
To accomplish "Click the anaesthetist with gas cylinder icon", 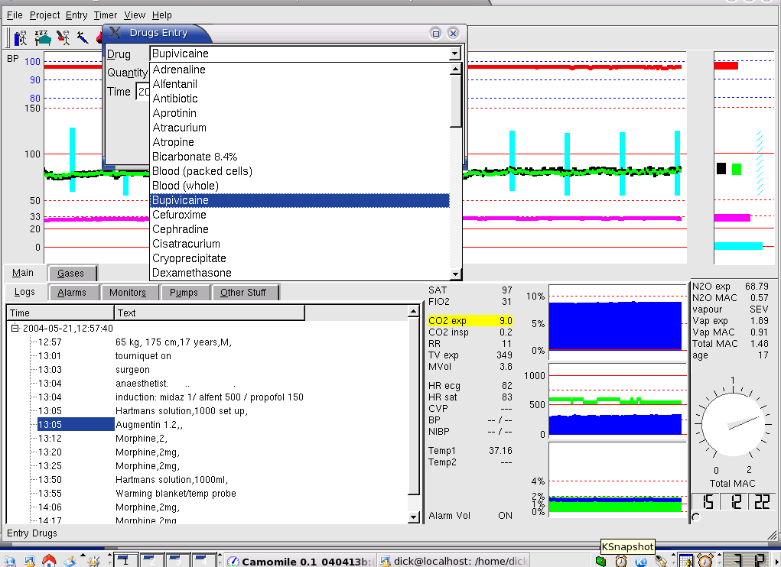I will coord(21,37).
